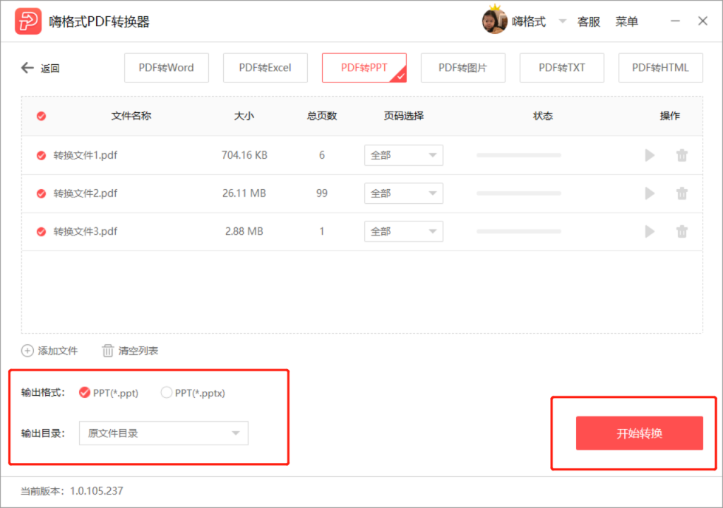
Task: Click the 26.11 MB size cell
Action: (244, 193)
